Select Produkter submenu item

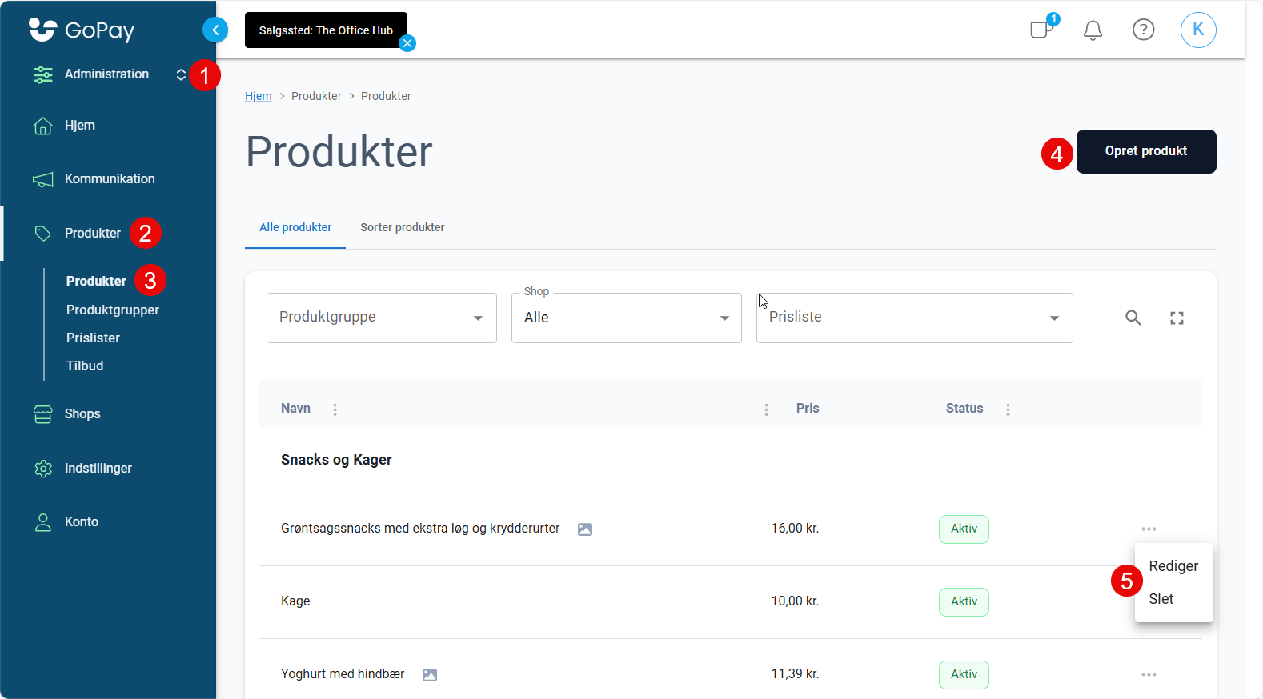tap(96, 281)
